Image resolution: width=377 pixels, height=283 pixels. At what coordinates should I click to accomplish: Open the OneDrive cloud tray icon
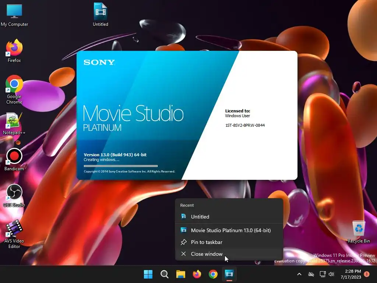point(311,274)
